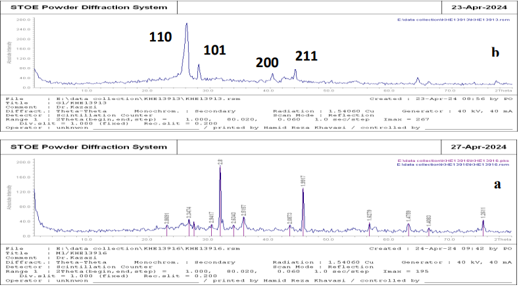Click the 2.5167 peak label

tap(243, 211)
